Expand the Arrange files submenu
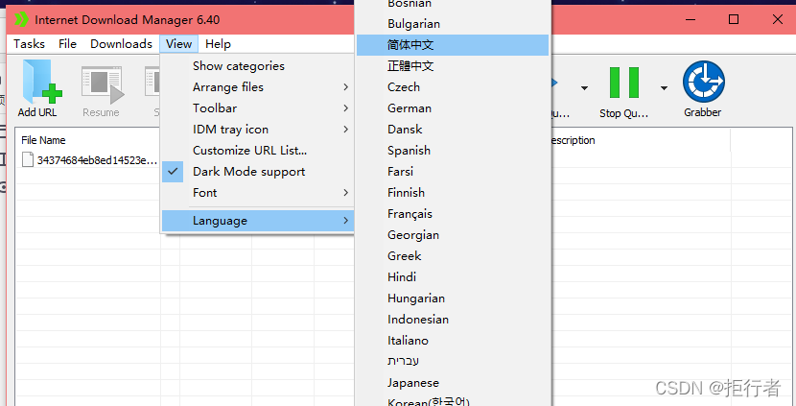The height and width of the screenshot is (406, 796). pyautogui.click(x=257, y=87)
